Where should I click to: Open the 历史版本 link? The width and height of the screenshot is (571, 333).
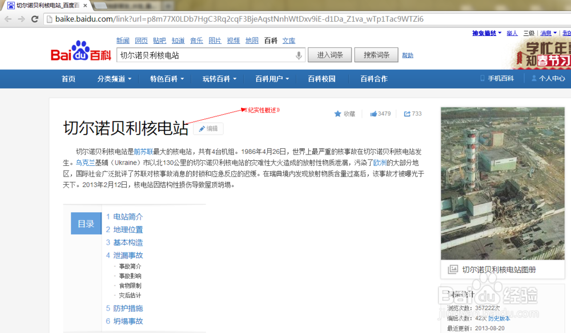pos(499,318)
